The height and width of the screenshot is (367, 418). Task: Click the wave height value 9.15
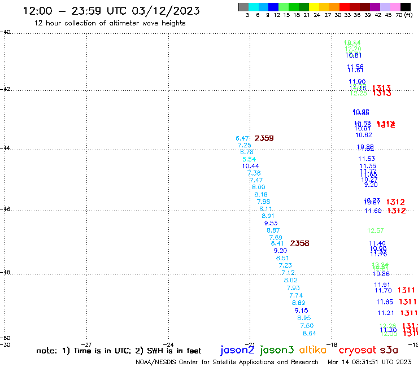(301, 311)
